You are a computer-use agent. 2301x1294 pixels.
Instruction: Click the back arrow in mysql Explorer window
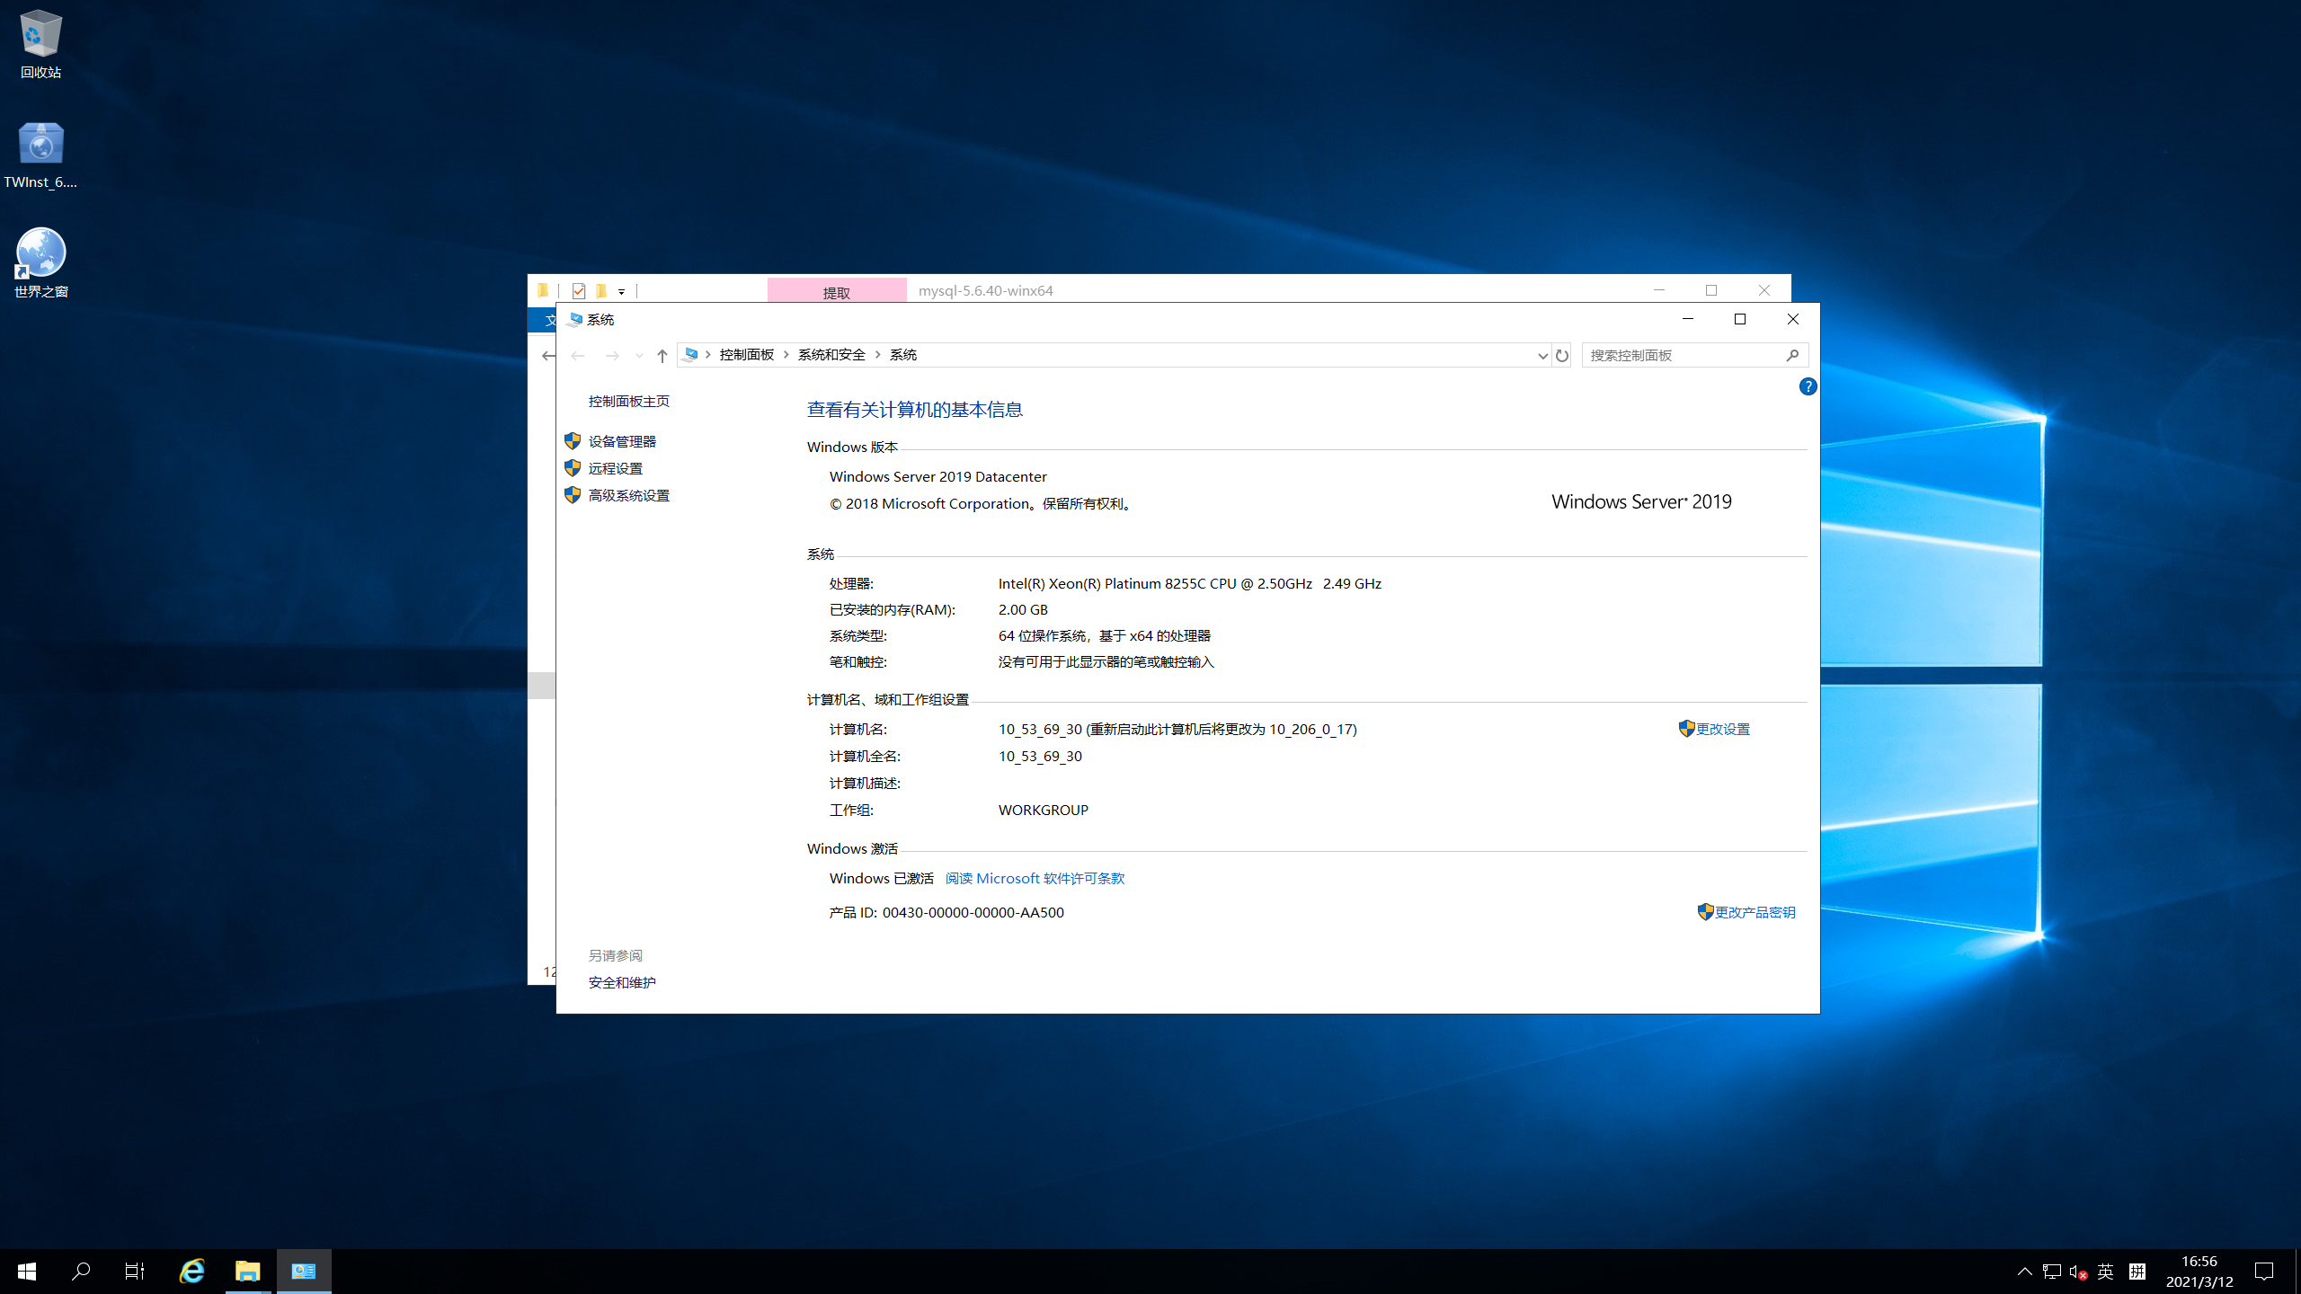[547, 356]
